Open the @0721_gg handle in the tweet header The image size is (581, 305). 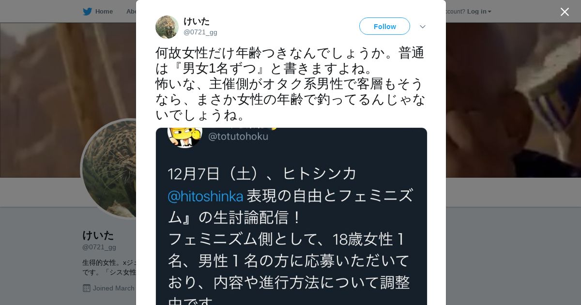(x=200, y=32)
